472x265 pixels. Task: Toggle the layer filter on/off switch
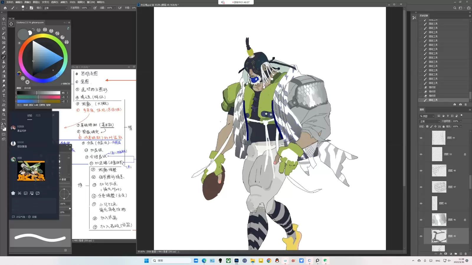tap(462, 116)
